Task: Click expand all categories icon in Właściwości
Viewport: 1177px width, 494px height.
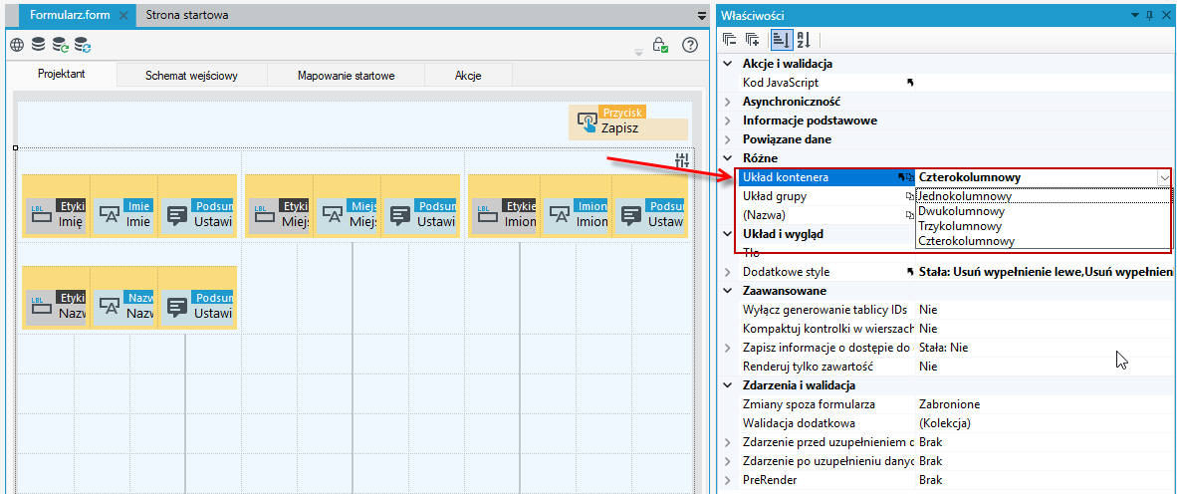Action: click(752, 39)
